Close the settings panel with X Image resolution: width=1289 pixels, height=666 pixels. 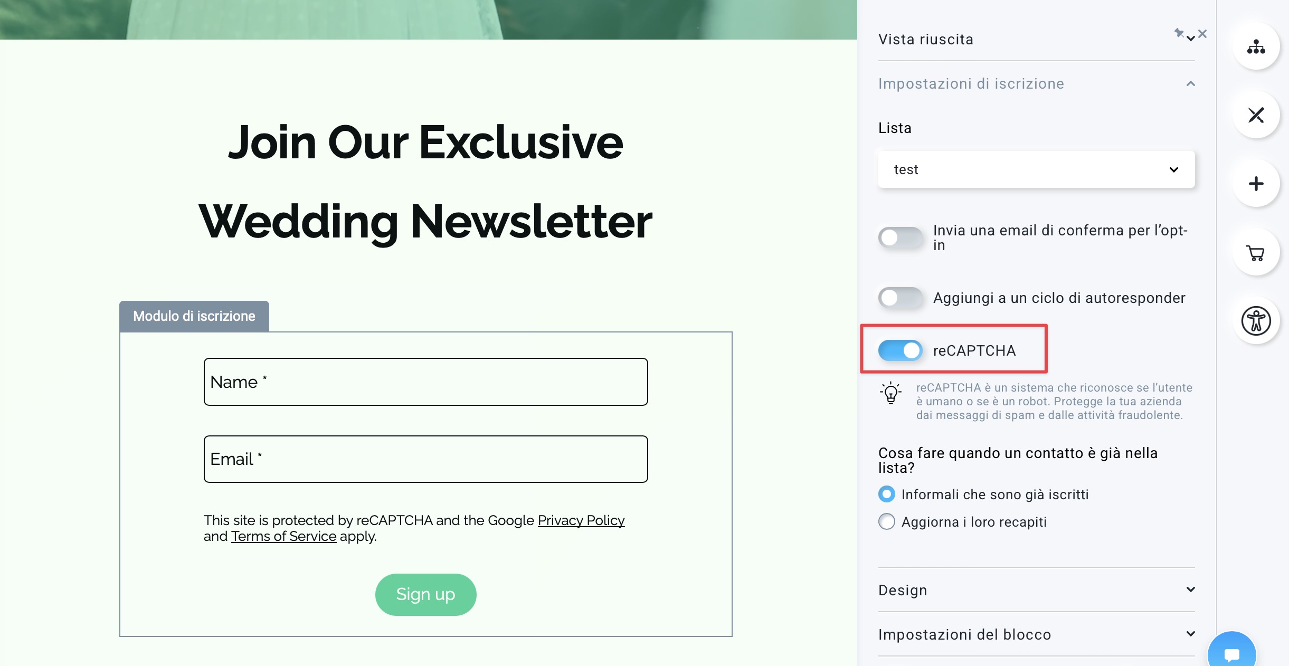[1202, 34]
